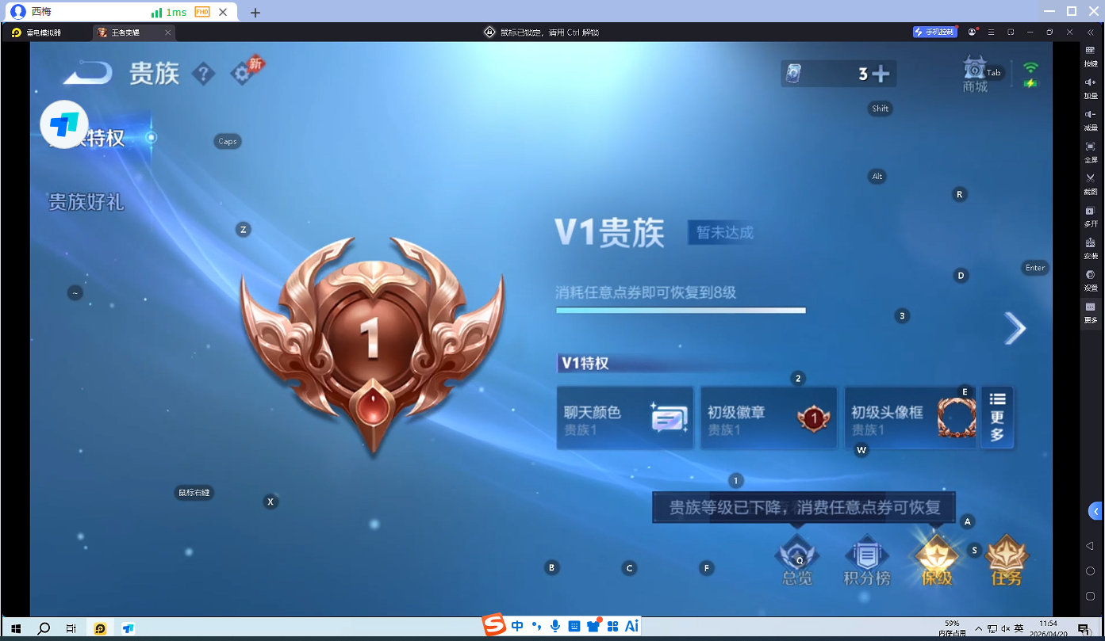
Task: Open the 商城 shop icon
Action: click(x=975, y=74)
